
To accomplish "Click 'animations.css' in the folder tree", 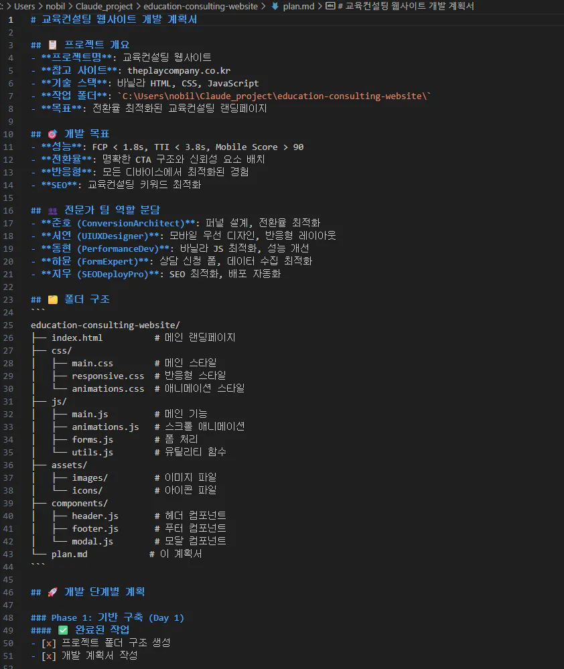I will (x=108, y=388).
